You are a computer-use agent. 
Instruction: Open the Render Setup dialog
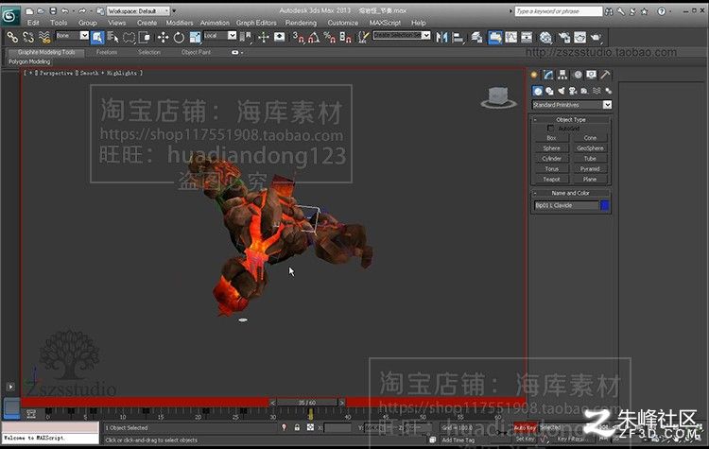(564, 37)
